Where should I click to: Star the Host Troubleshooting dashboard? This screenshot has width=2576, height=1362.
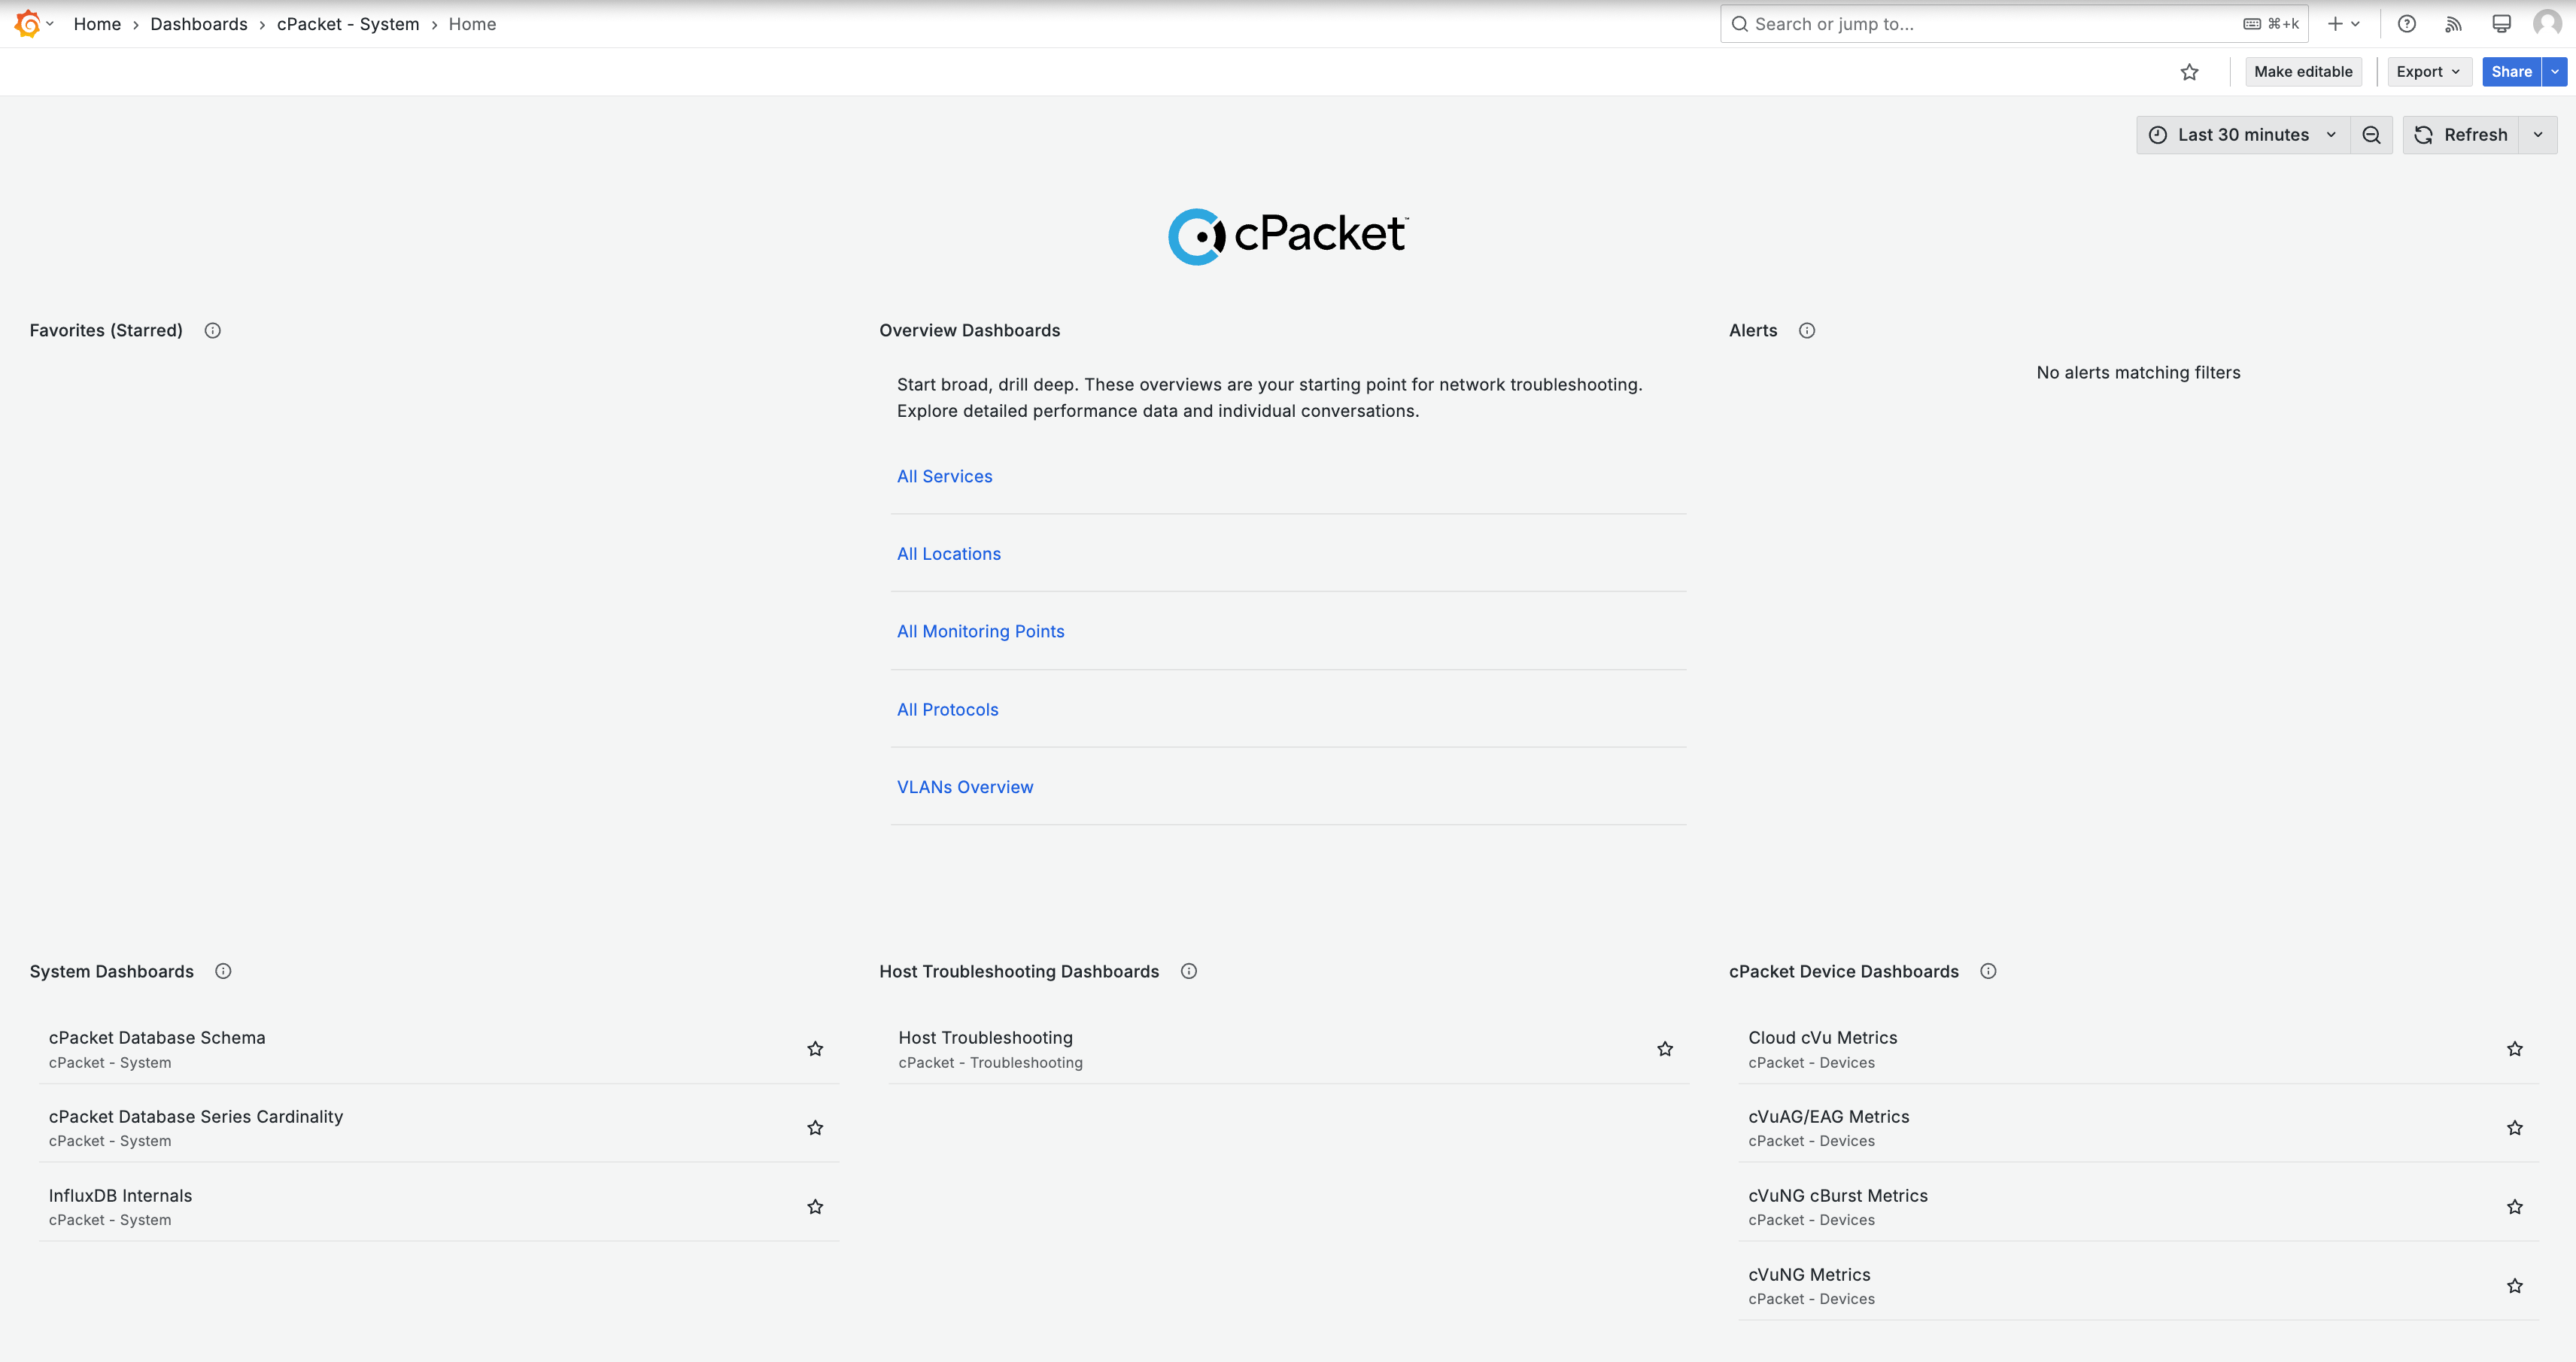1665,1049
